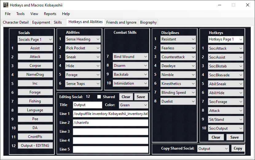255x160 pixels.
Task: Change the Backstab combat skill dropdown
Action: pos(131,74)
